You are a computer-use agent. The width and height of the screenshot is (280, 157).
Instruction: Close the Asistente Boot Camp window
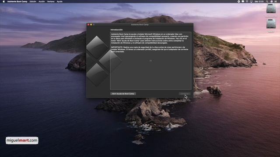(88, 24)
